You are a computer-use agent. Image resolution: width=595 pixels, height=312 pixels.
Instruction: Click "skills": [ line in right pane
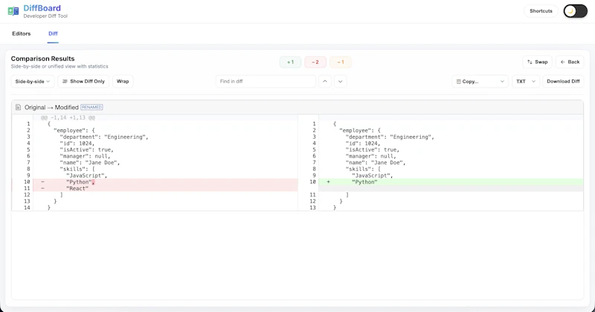coord(363,169)
